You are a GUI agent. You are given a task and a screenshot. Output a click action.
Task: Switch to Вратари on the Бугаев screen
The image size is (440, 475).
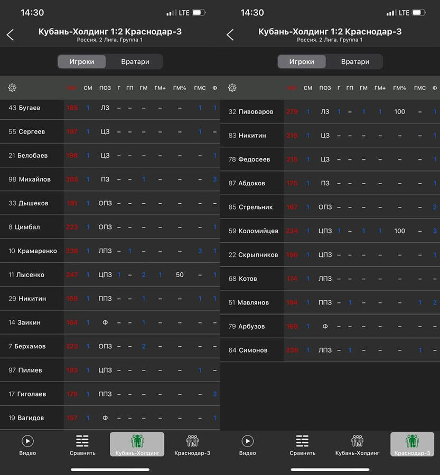point(135,62)
